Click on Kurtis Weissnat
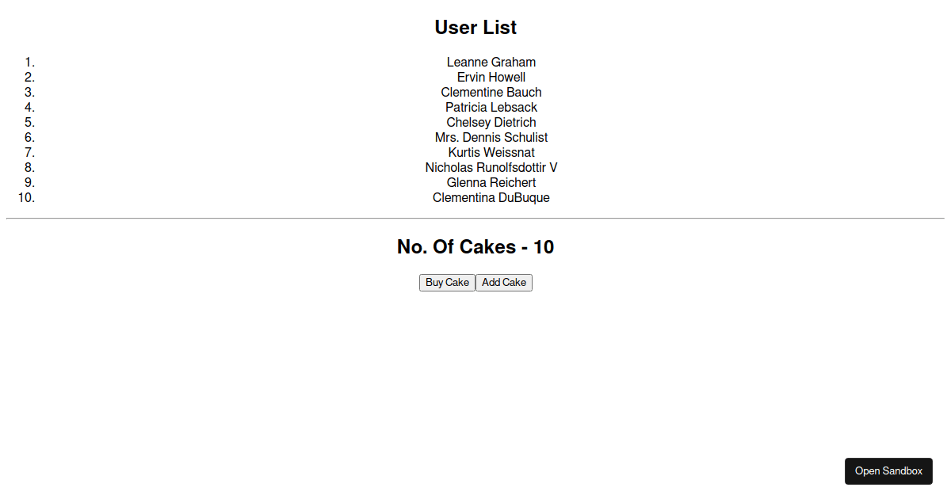This screenshot has width=951, height=499. [x=491, y=152]
